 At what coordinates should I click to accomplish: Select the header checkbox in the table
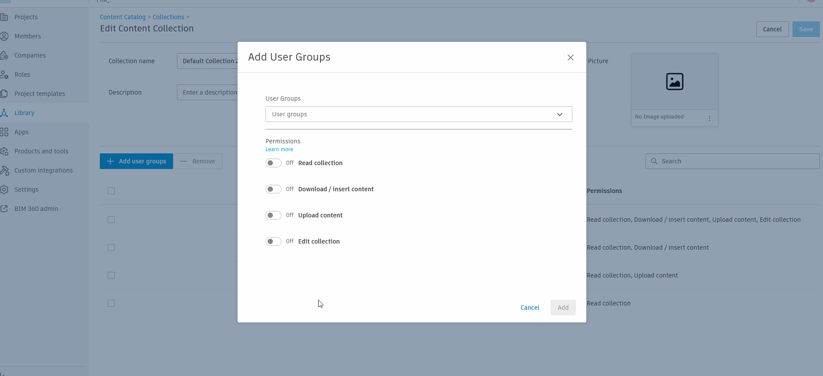tap(111, 191)
